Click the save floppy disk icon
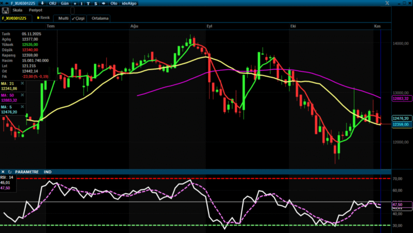Screen dimensions: 413x233 tap(5, 10)
